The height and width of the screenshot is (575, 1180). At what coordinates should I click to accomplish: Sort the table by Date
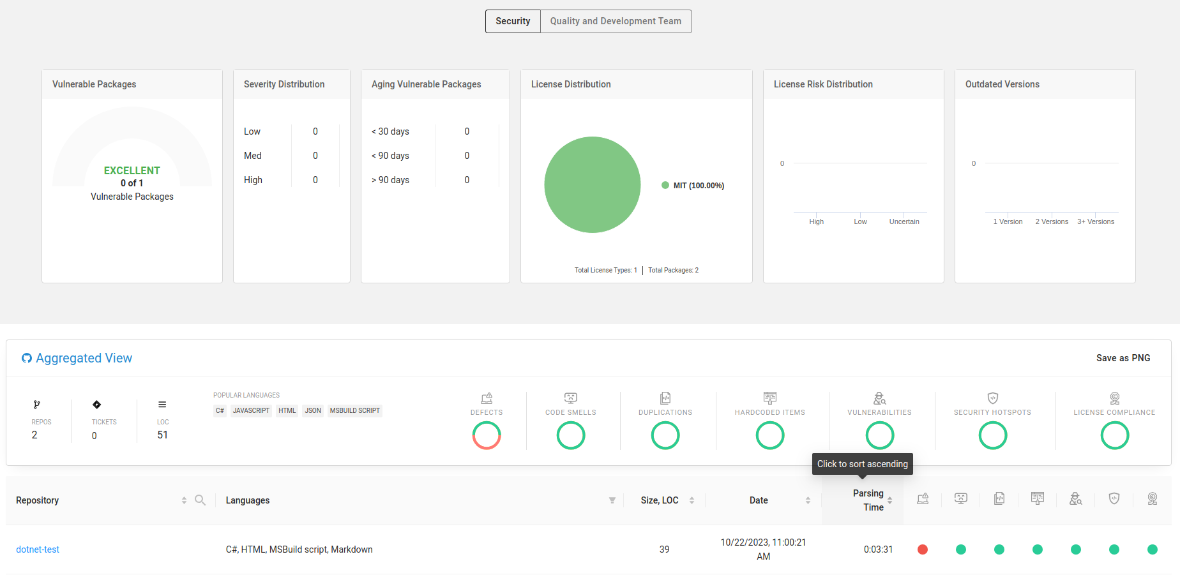tap(808, 501)
